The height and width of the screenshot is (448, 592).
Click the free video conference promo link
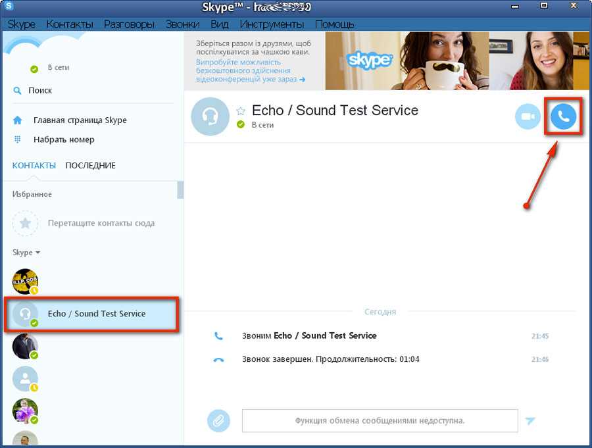tap(251, 70)
